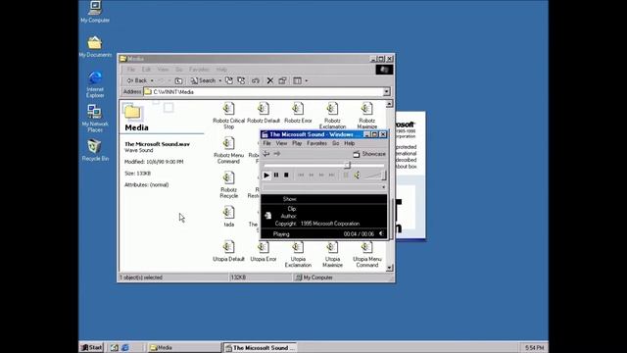Select the Robotz Exclamation sound file
The image size is (627, 353).
(x=332, y=116)
